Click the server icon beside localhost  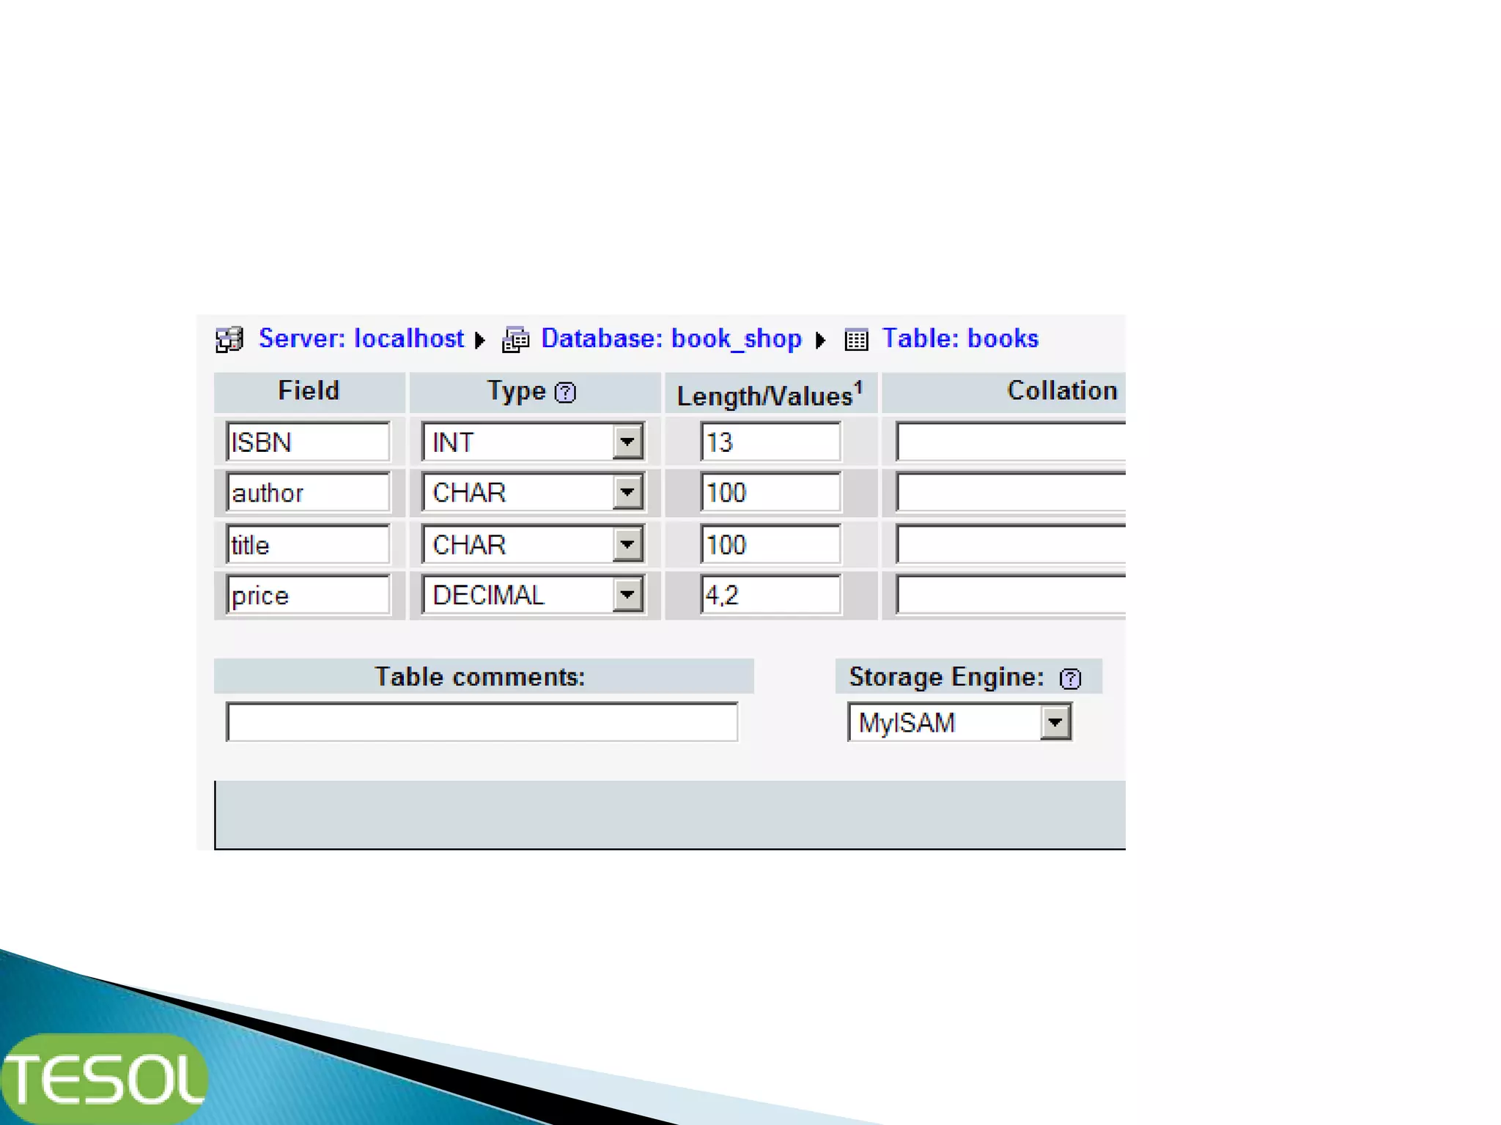click(x=229, y=340)
